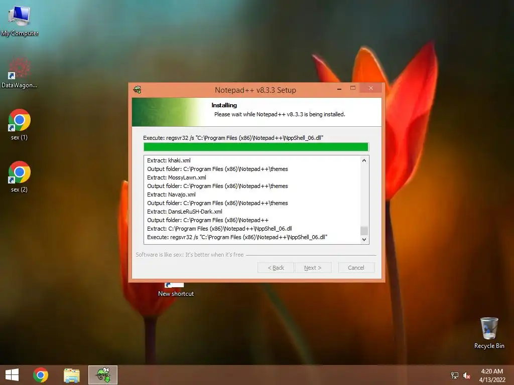Select the log line 'Extract: Navajo.xml'
This screenshot has height=385, width=514.
pos(172,195)
